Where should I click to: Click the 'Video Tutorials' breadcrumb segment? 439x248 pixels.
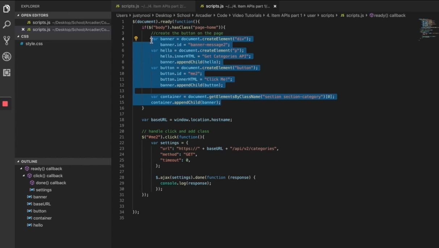[x=247, y=16]
